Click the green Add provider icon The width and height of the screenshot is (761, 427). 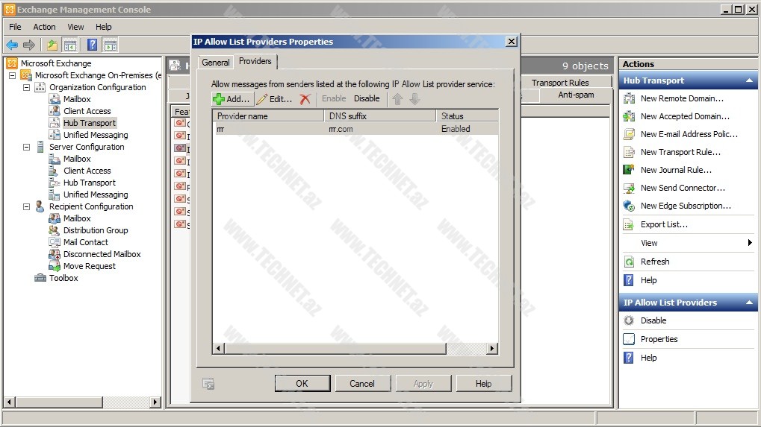pyautogui.click(x=219, y=99)
